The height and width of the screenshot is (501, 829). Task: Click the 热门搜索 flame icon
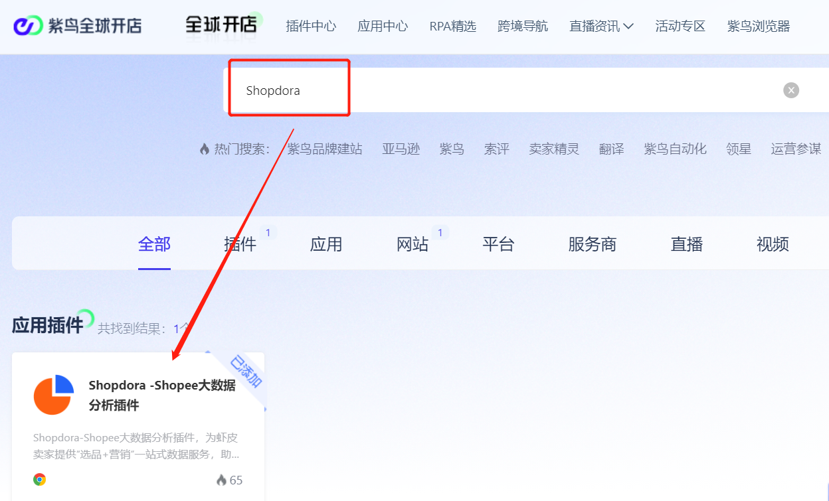coord(205,149)
